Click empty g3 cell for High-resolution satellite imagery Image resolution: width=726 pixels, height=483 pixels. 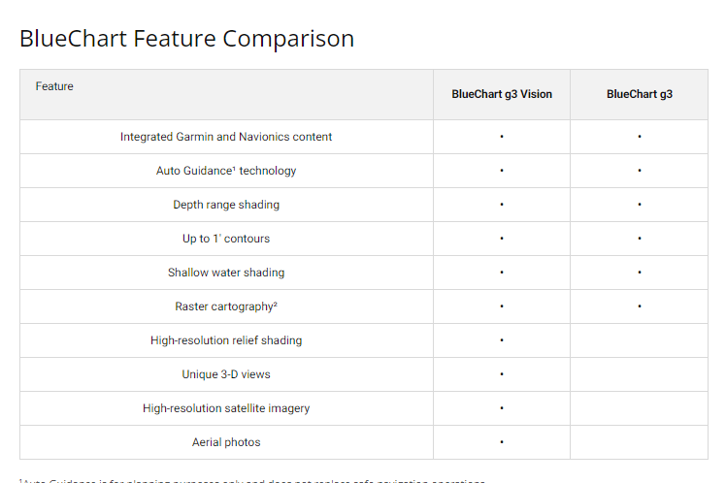[640, 408]
